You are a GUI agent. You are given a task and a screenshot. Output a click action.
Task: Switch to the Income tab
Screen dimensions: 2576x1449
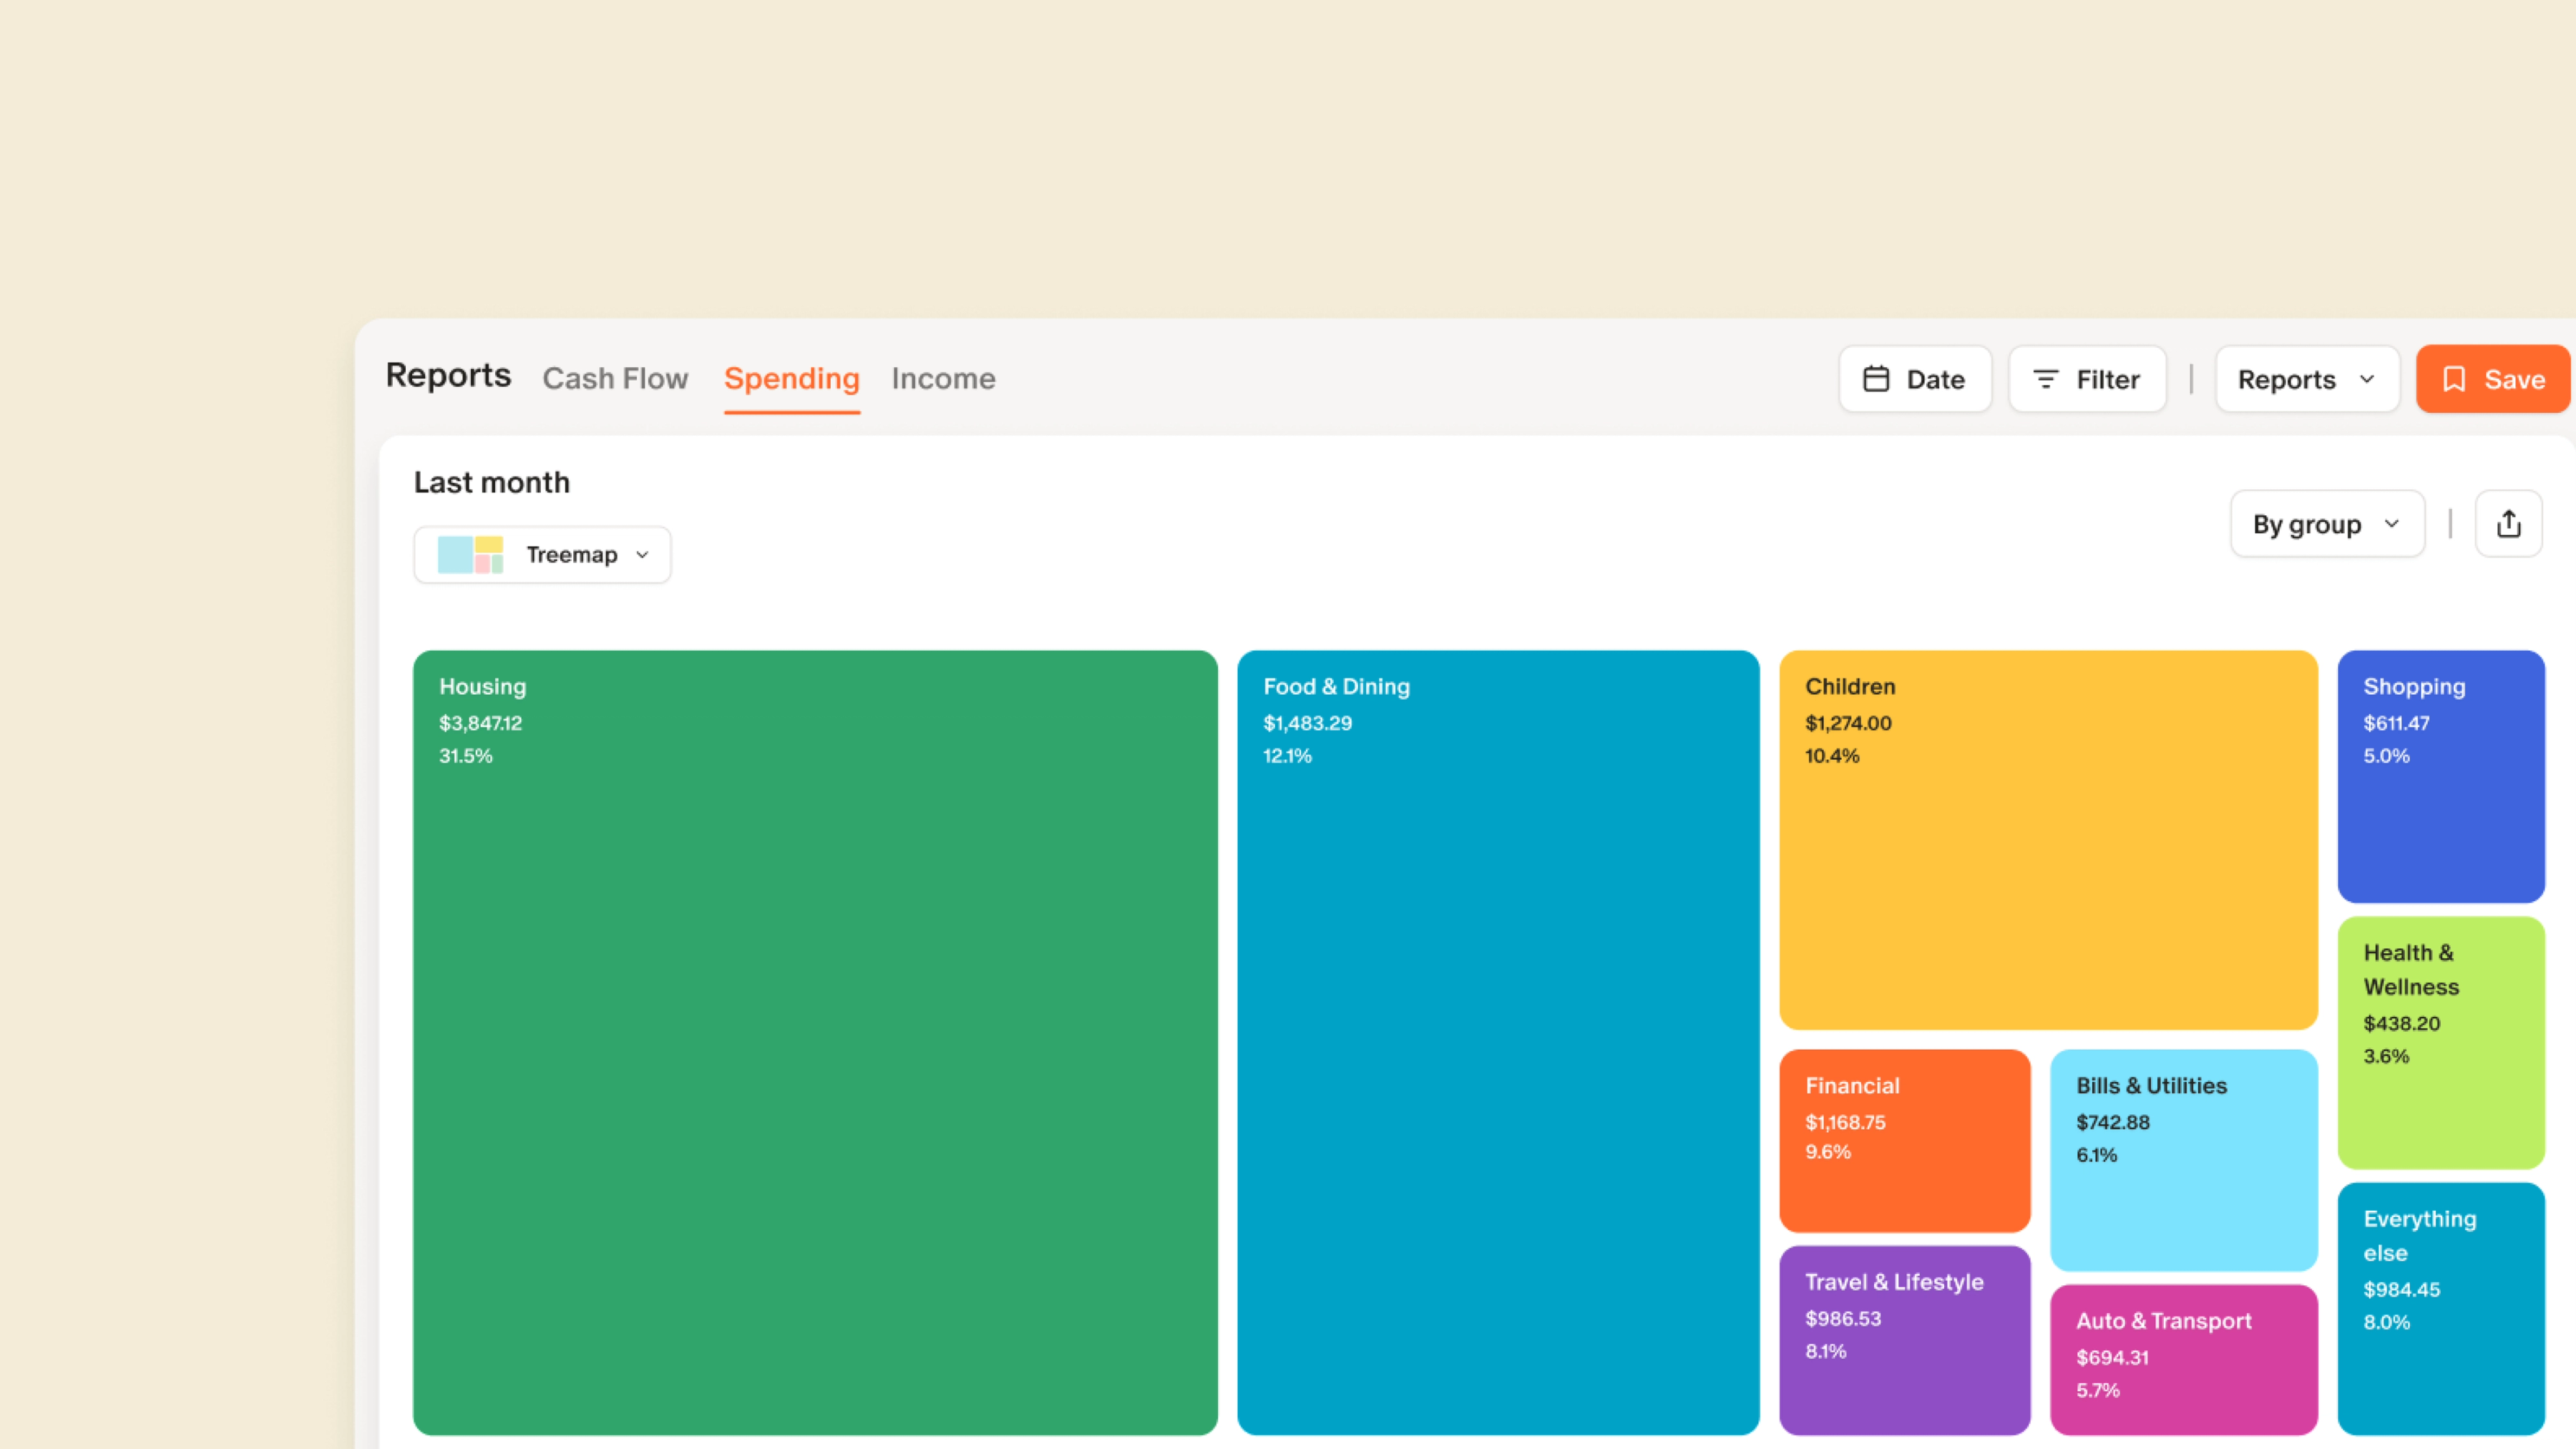point(943,379)
